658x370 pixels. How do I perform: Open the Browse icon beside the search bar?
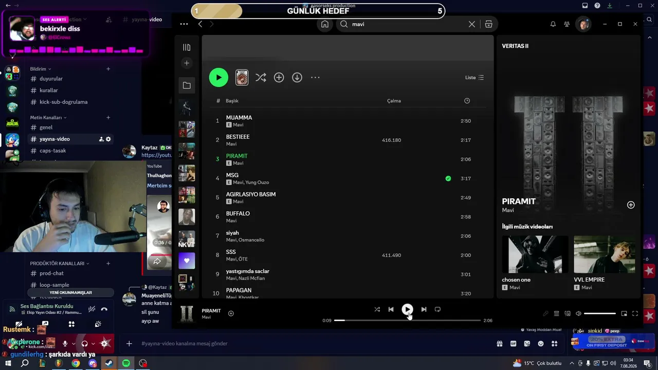(488, 24)
